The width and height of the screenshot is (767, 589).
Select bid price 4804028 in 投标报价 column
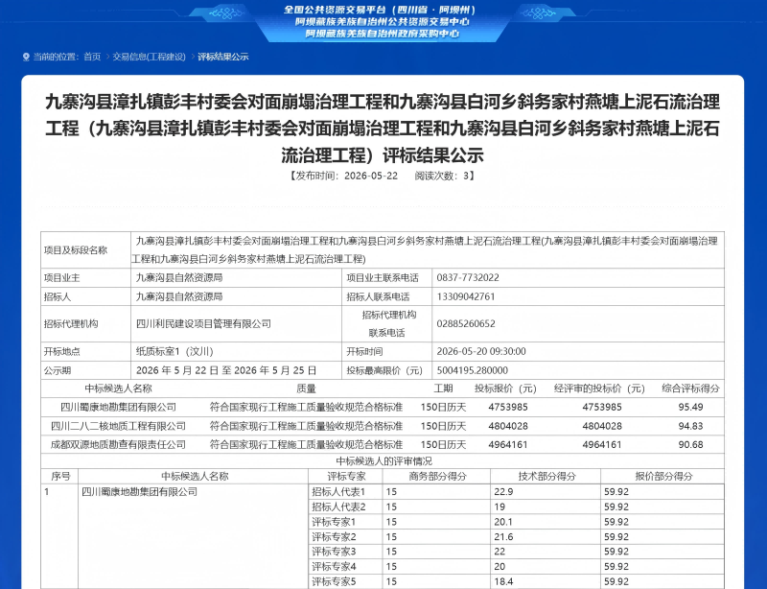click(508, 426)
